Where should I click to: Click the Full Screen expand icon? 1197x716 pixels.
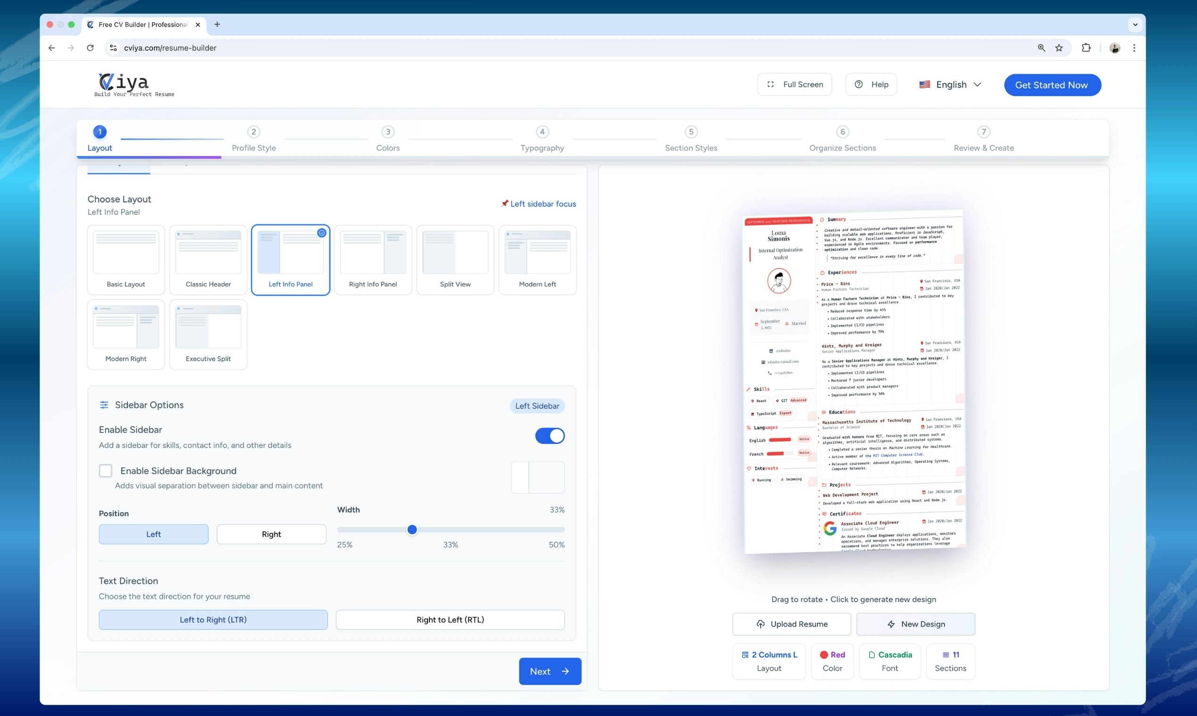(x=771, y=84)
